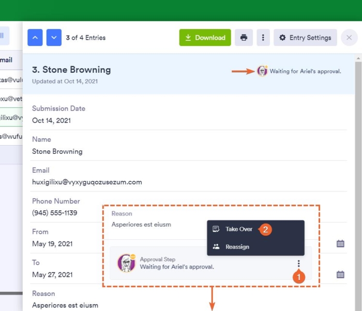Open calendar icon for To date

click(340, 274)
